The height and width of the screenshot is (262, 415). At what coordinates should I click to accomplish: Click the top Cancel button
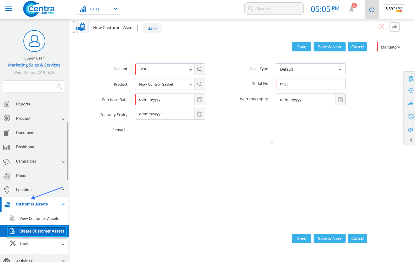click(x=357, y=47)
